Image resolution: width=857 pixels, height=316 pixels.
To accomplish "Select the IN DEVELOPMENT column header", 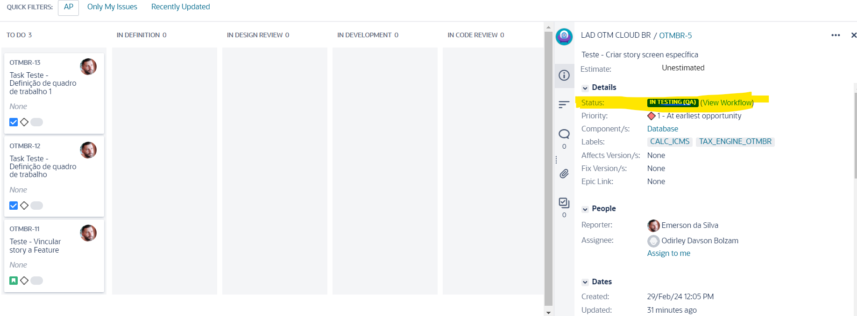I will coord(368,35).
